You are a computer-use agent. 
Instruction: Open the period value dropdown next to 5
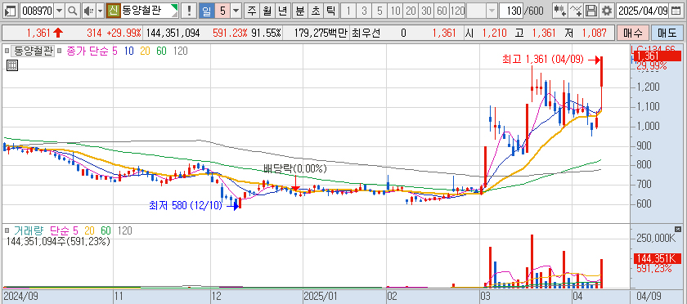pyautogui.click(x=236, y=11)
